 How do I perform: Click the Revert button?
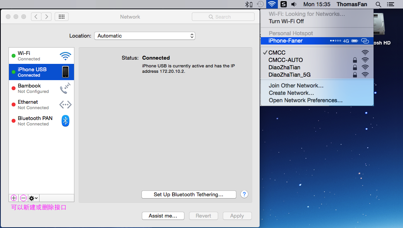coord(203,216)
